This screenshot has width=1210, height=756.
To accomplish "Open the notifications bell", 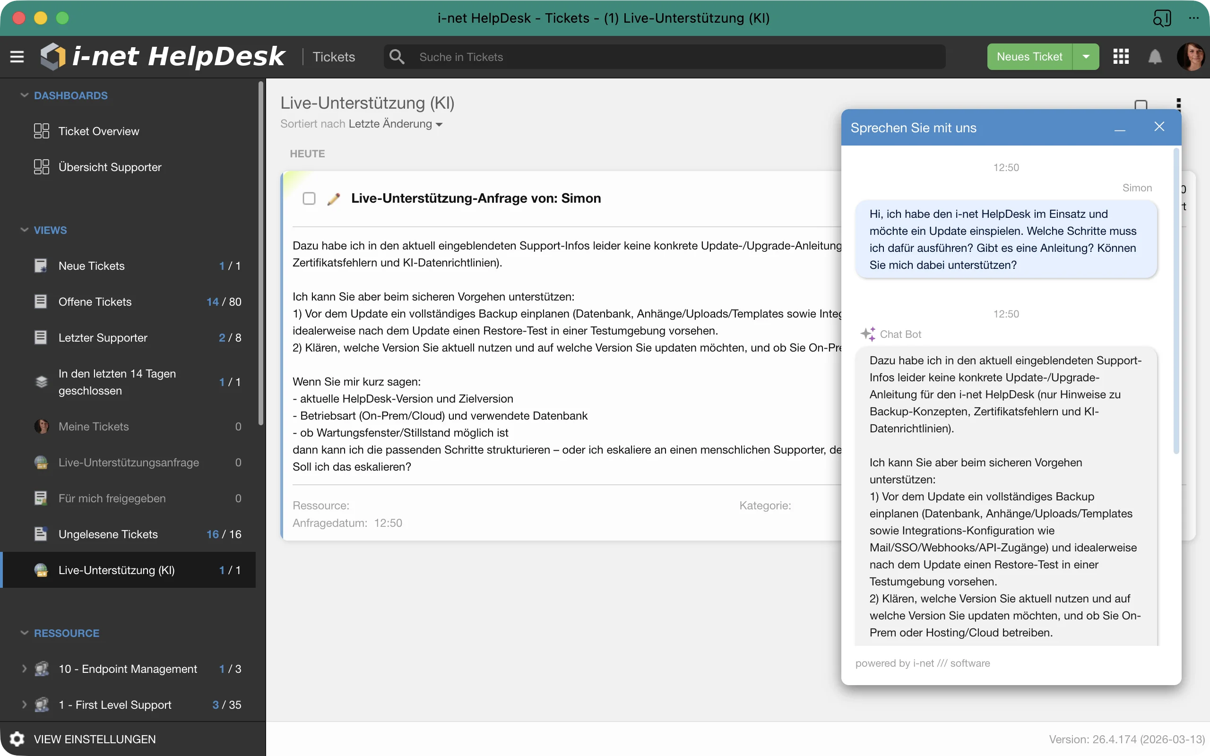I will [x=1156, y=57].
